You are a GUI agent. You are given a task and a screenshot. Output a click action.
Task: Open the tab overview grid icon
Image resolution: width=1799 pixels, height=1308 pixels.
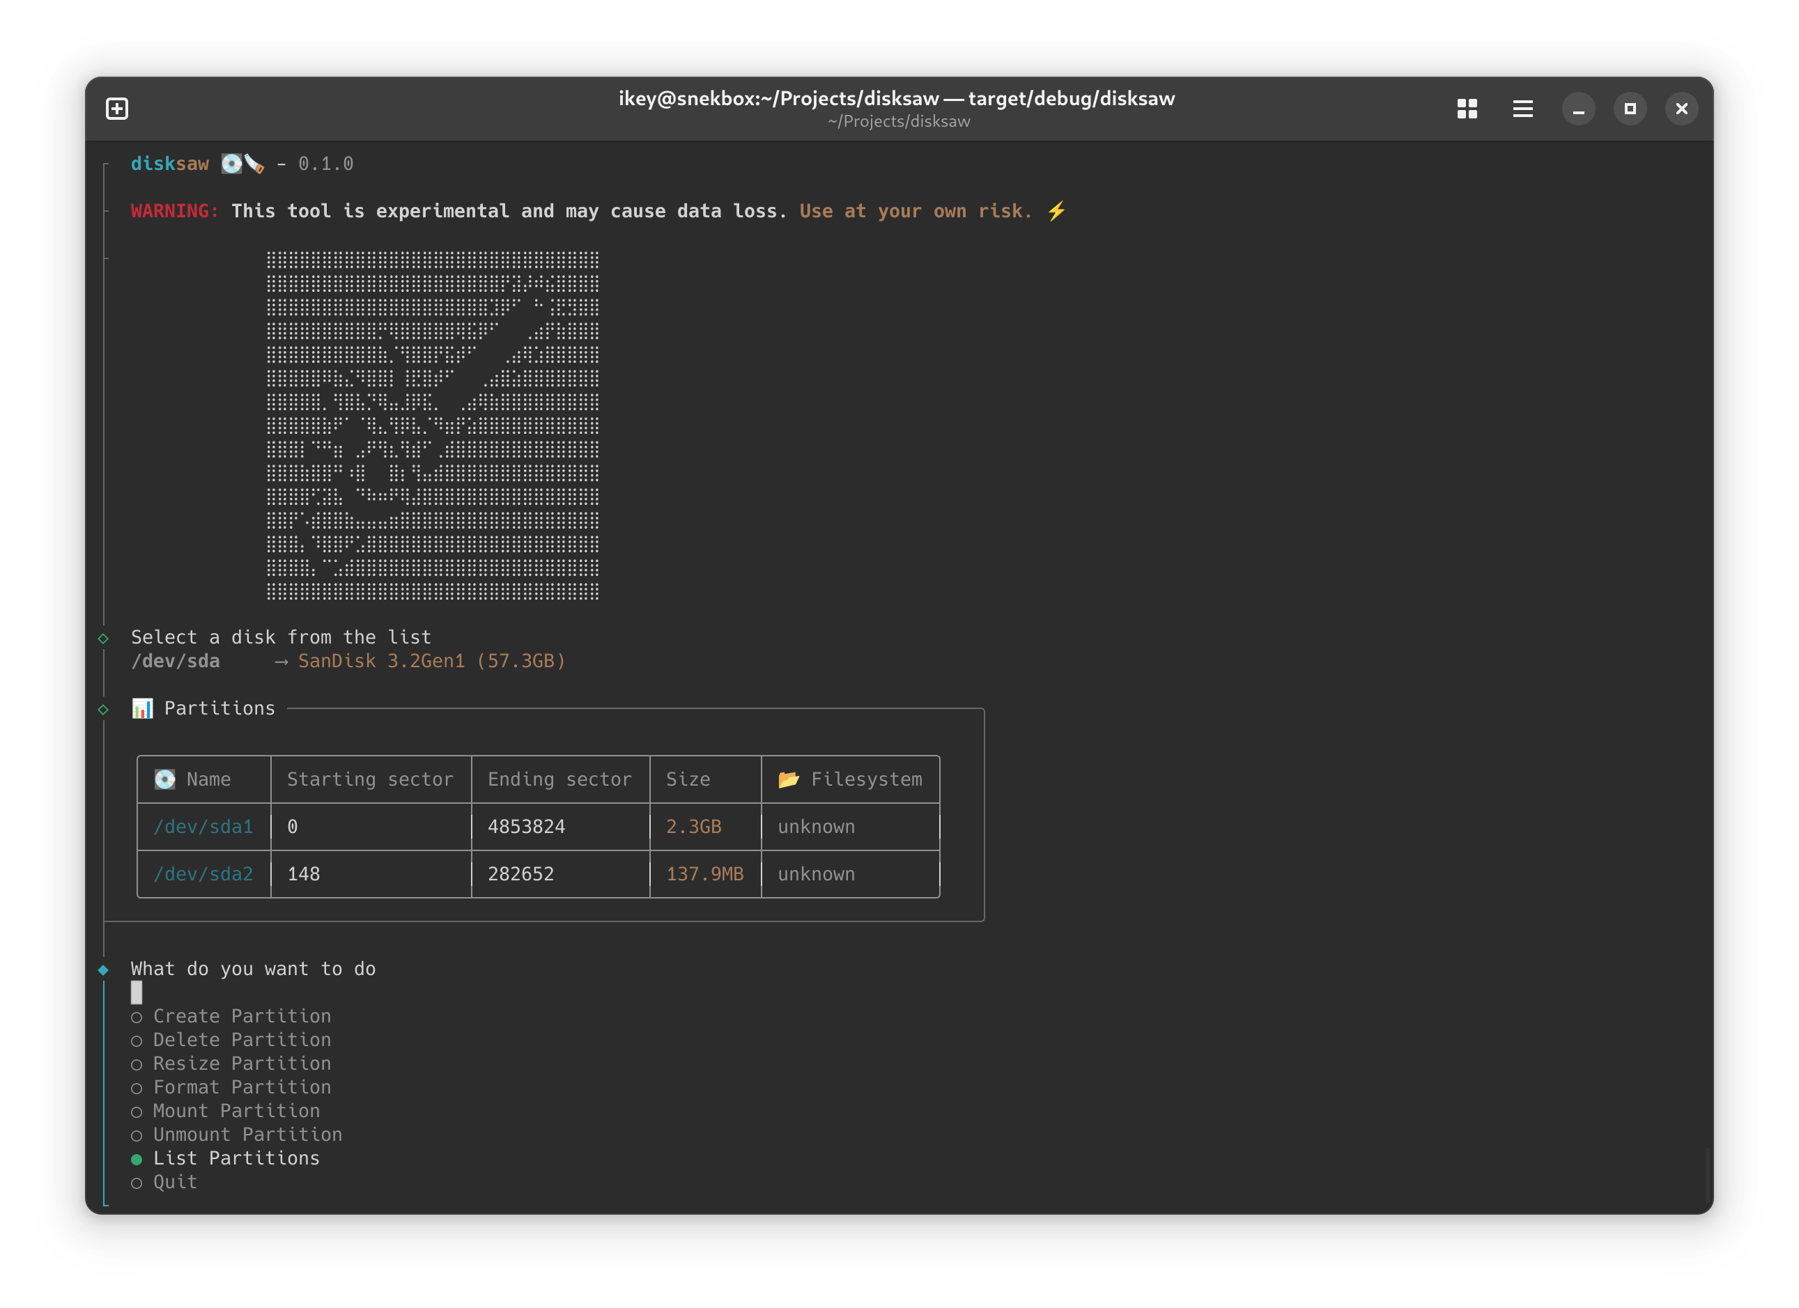pyautogui.click(x=1467, y=109)
